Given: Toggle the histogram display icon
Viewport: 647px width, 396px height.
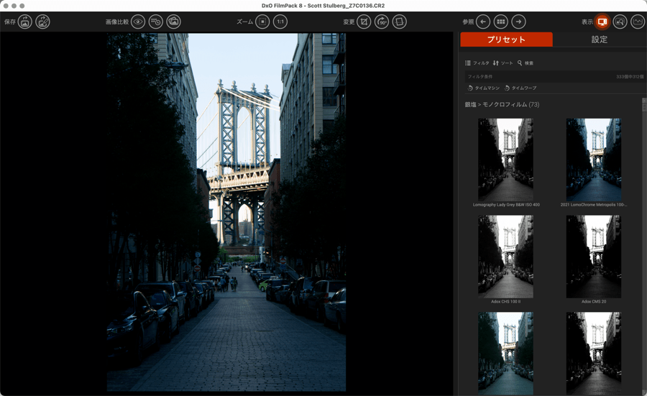Looking at the screenshot, I should pyautogui.click(x=638, y=22).
